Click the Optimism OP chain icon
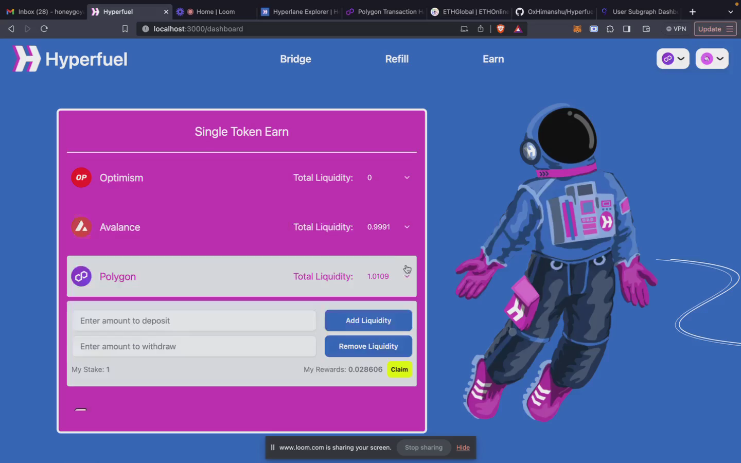This screenshot has width=741, height=463. [81, 177]
